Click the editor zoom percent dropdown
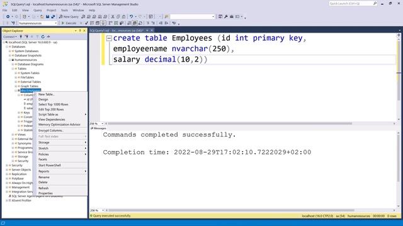Viewport: 403px width, 226px height. (x=96, y=124)
